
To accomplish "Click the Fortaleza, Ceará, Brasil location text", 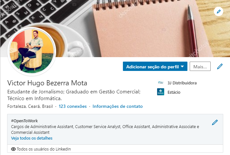I will pos(30,106).
